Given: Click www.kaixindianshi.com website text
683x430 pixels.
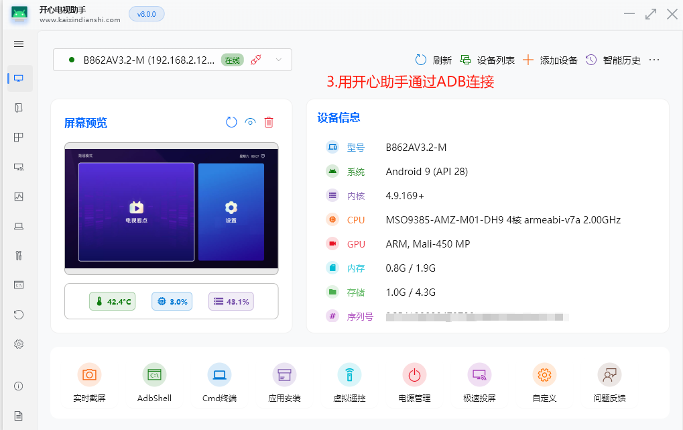Looking at the screenshot, I should [x=80, y=20].
